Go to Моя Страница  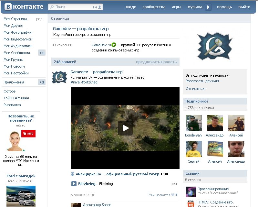tap(15, 19)
